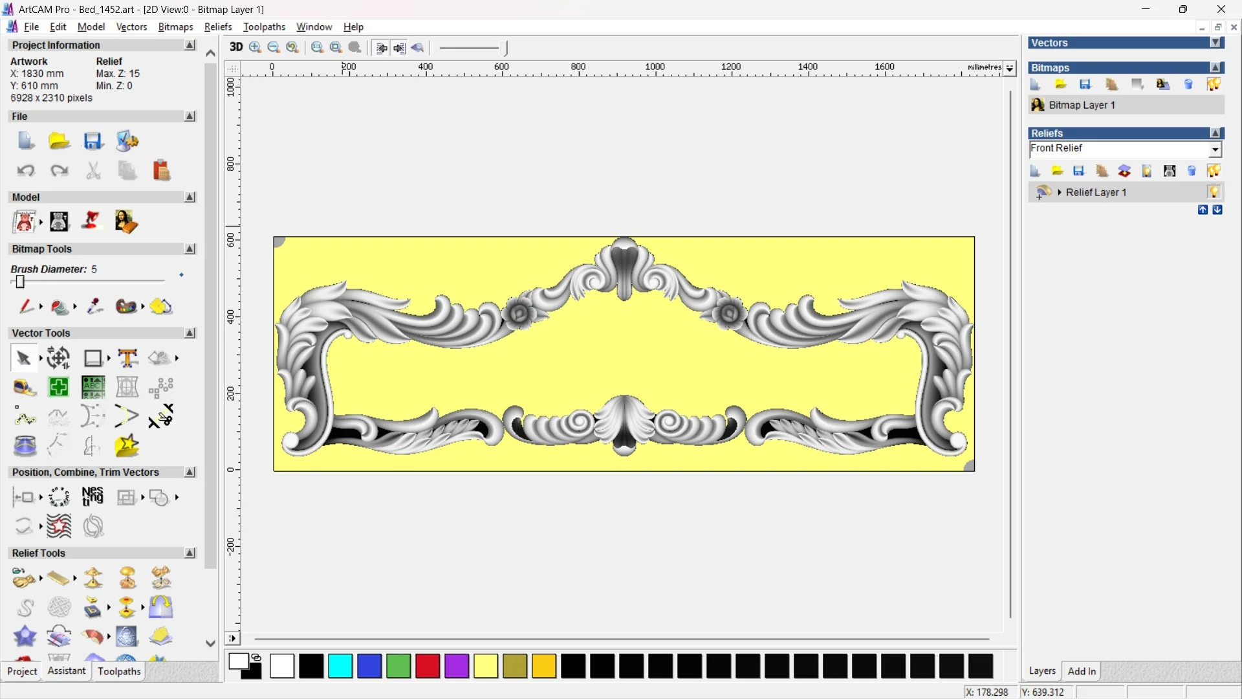Viewport: 1242px width, 699px height.
Task: Click the Zoom In toolbar icon
Action: pos(255,47)
